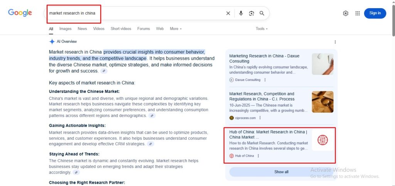This screenshot has width=395, height=186.
Task: Start voice search with microphone icon
Action: 241,13
